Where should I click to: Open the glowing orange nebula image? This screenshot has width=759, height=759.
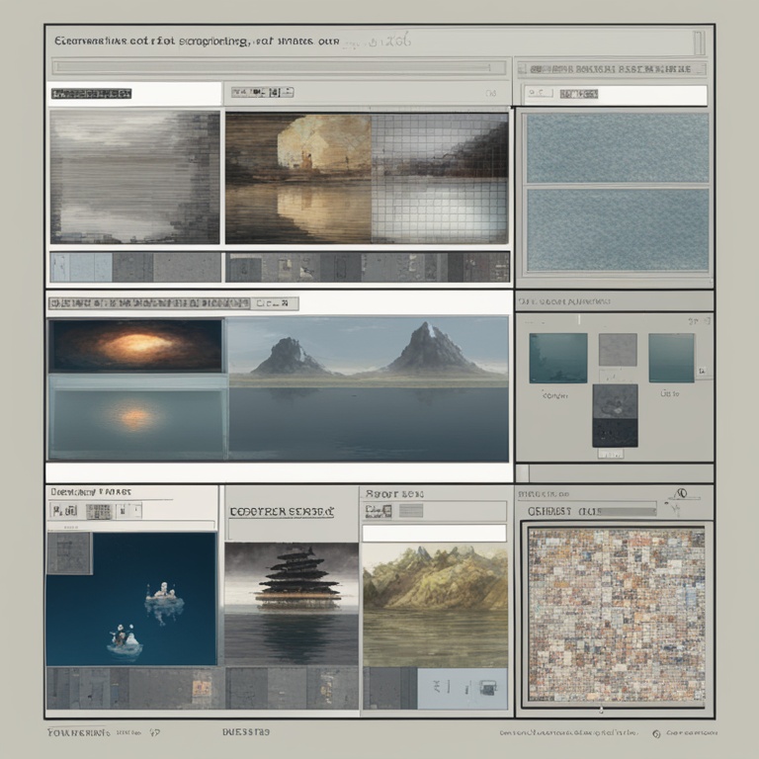click(x=135, y=346)
